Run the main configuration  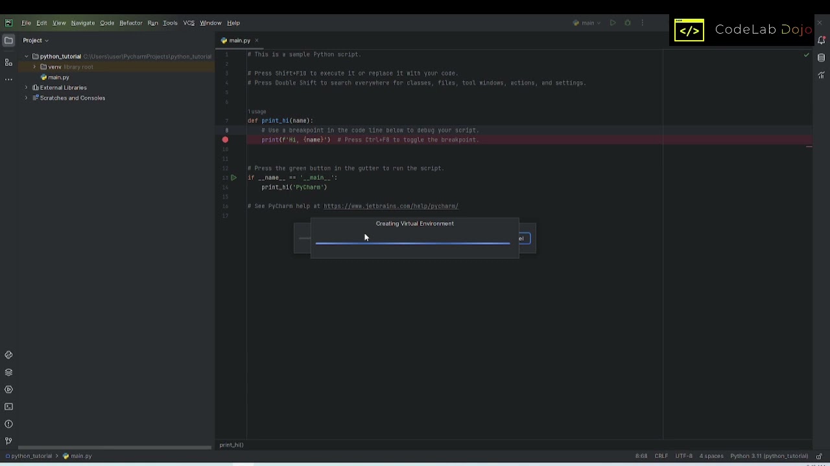pos(613,23)
